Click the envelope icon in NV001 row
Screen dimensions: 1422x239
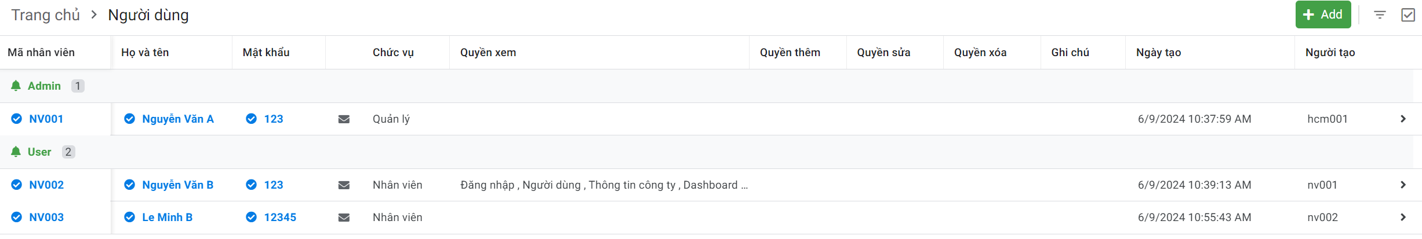tap(344, 119)
